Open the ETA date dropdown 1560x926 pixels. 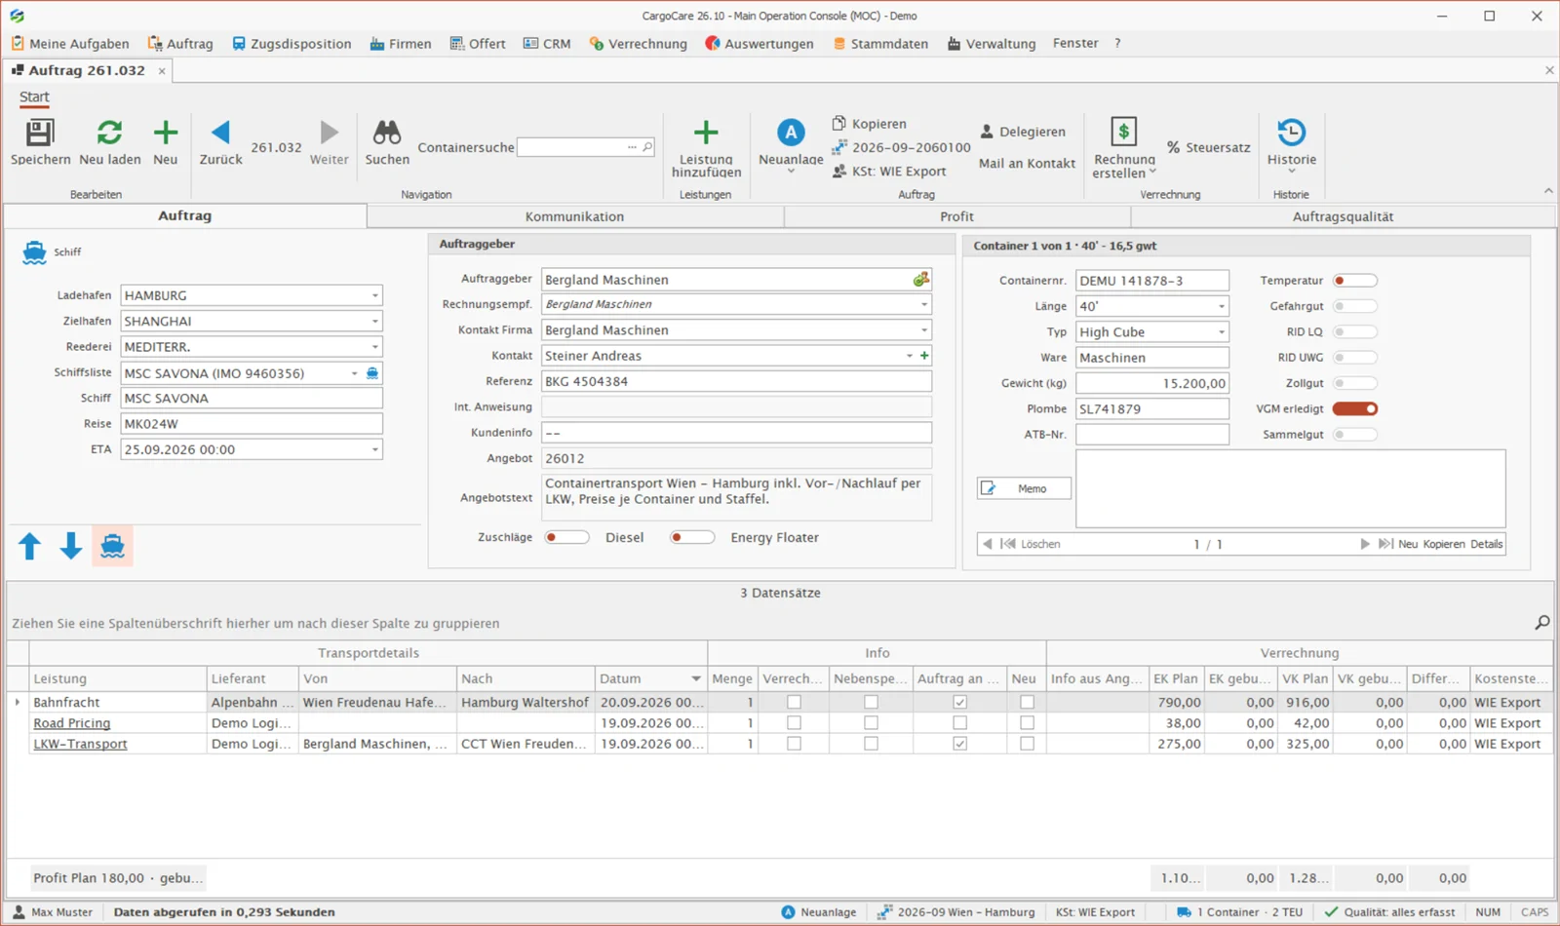tap(374, 450)
